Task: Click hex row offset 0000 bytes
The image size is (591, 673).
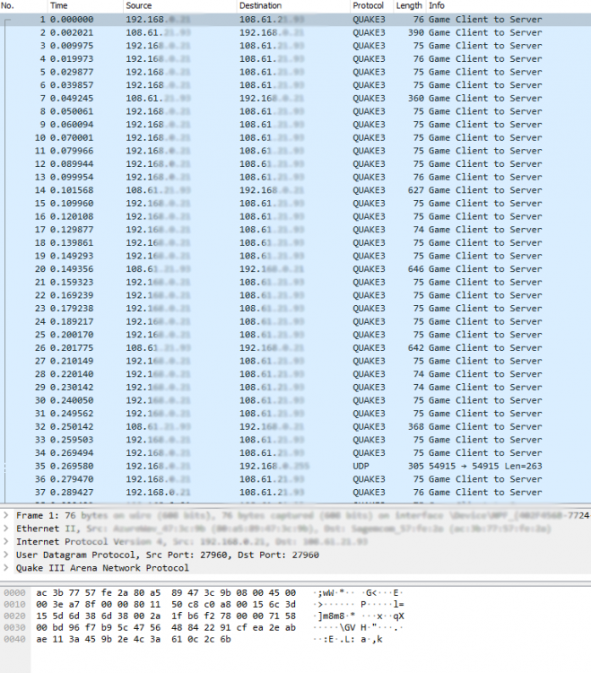Action: pos(166,593)
